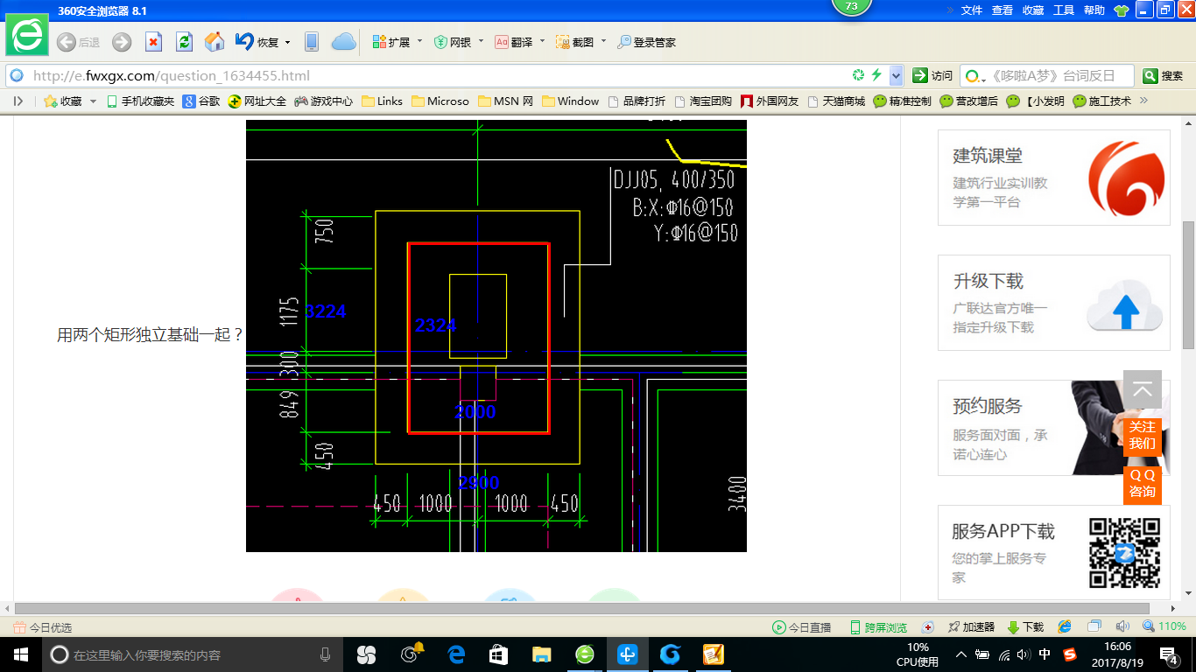The height and width of the screenshot is (672, 1196).
Task: Refresh the page with green reload icon
Action: pos(184,42)
